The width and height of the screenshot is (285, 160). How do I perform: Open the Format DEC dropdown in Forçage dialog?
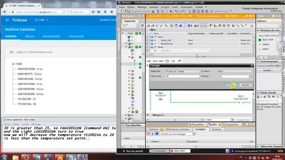click(x=250, y=76)
